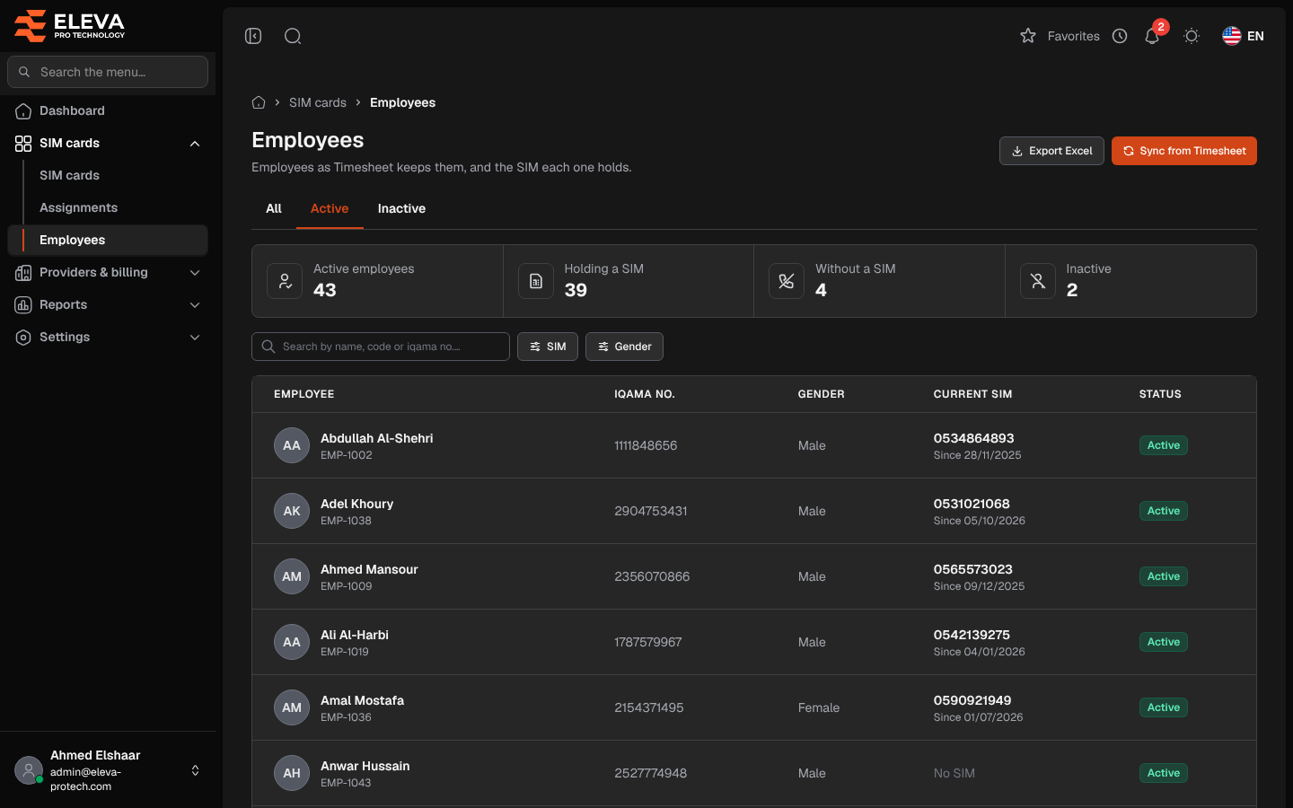Click the Export Excel button
The height and width of the screenshot is (808, 1293).
point(1051,151)
